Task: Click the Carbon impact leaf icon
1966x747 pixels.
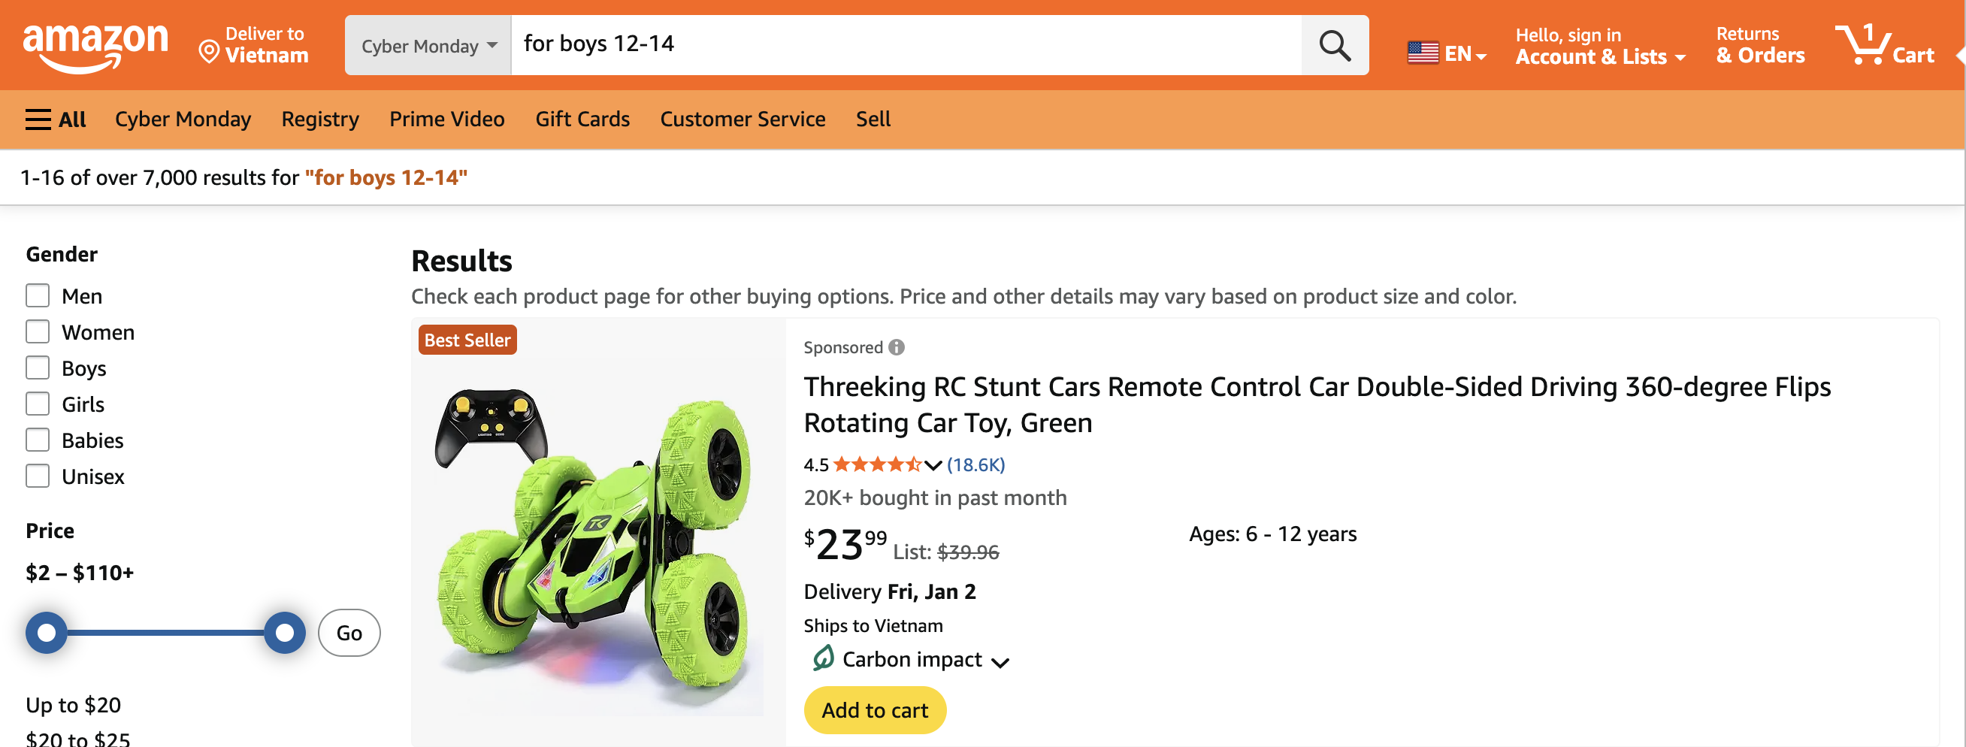Action: (823, 658)
